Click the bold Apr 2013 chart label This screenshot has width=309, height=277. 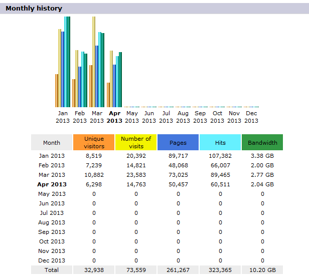(x=114, y=117)
